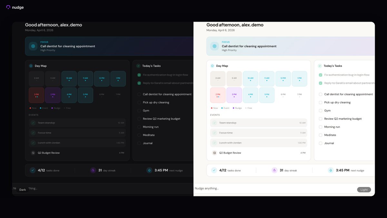This screenshot has width=387, height=218.
Task: Click Lunch with Jordan event in light panel
Action: click(x=259, y=143)
